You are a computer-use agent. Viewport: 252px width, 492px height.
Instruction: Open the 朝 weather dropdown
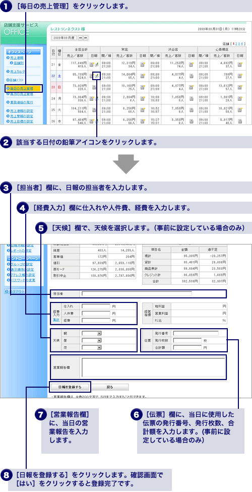pos(91,333)
